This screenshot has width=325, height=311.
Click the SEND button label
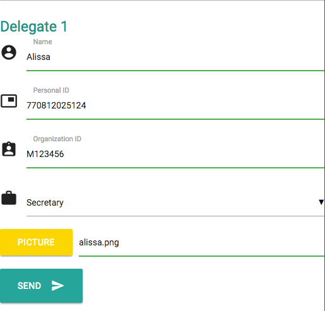29,286
